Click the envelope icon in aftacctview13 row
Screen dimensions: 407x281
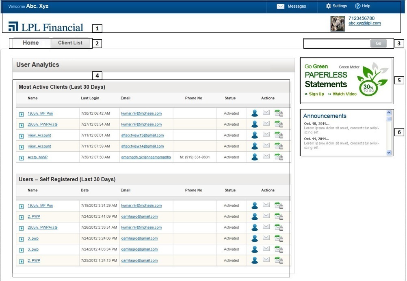tap(266, 135)
